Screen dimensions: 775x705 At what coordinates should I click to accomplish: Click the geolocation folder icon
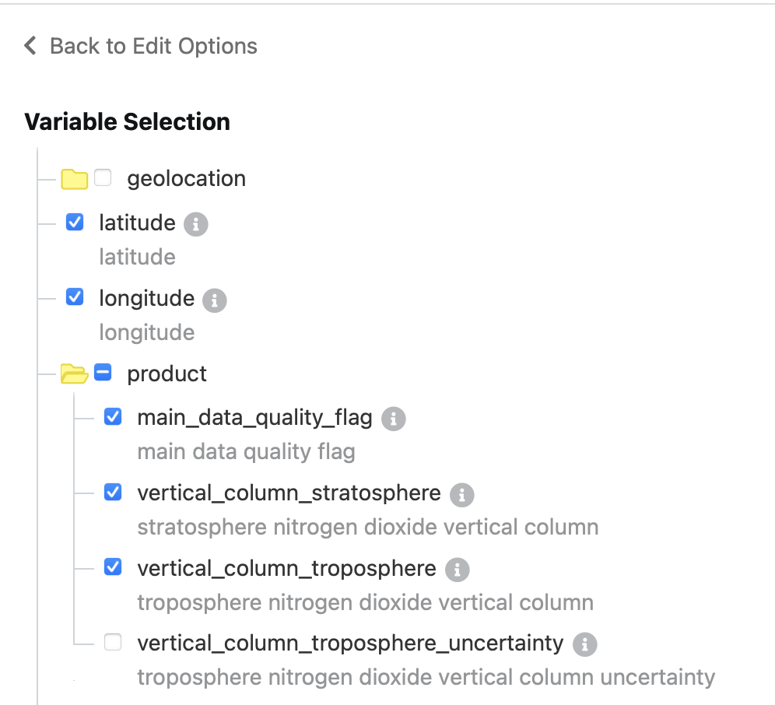[74, 180]
